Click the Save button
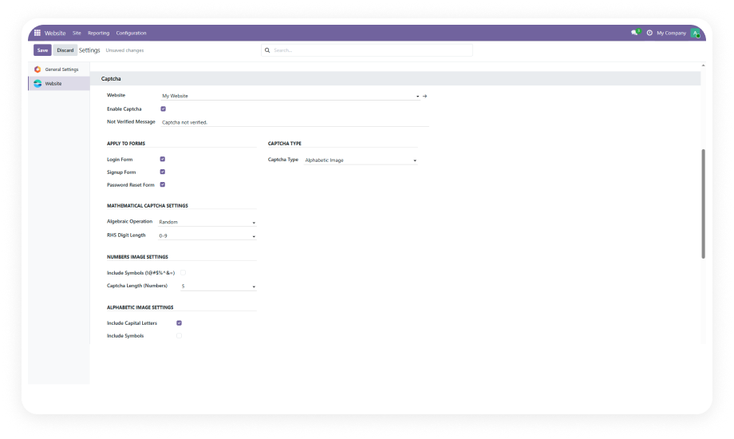The image size is (734, 439). point(42,50)
